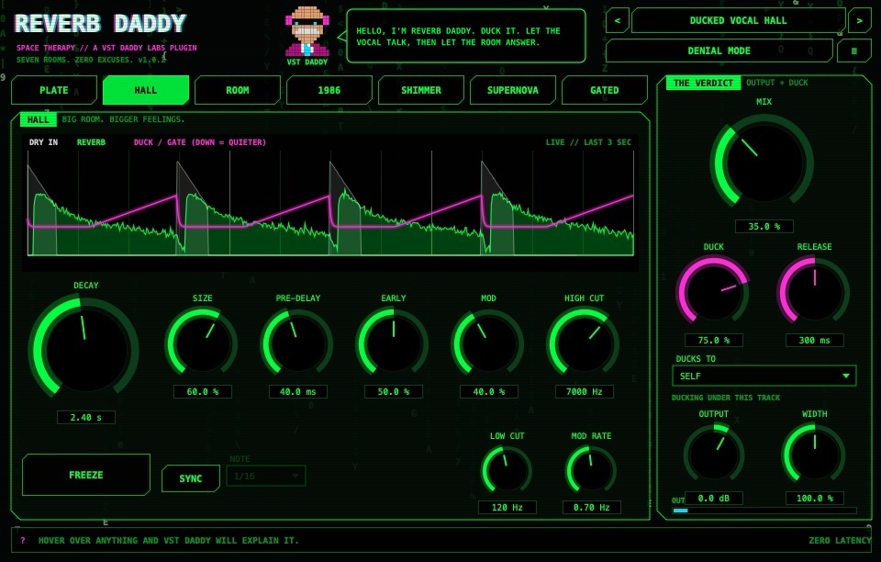Choose the Supernova reverb tab
The width and height of the screenshot is (881, 562).
[x=512, y=90]
